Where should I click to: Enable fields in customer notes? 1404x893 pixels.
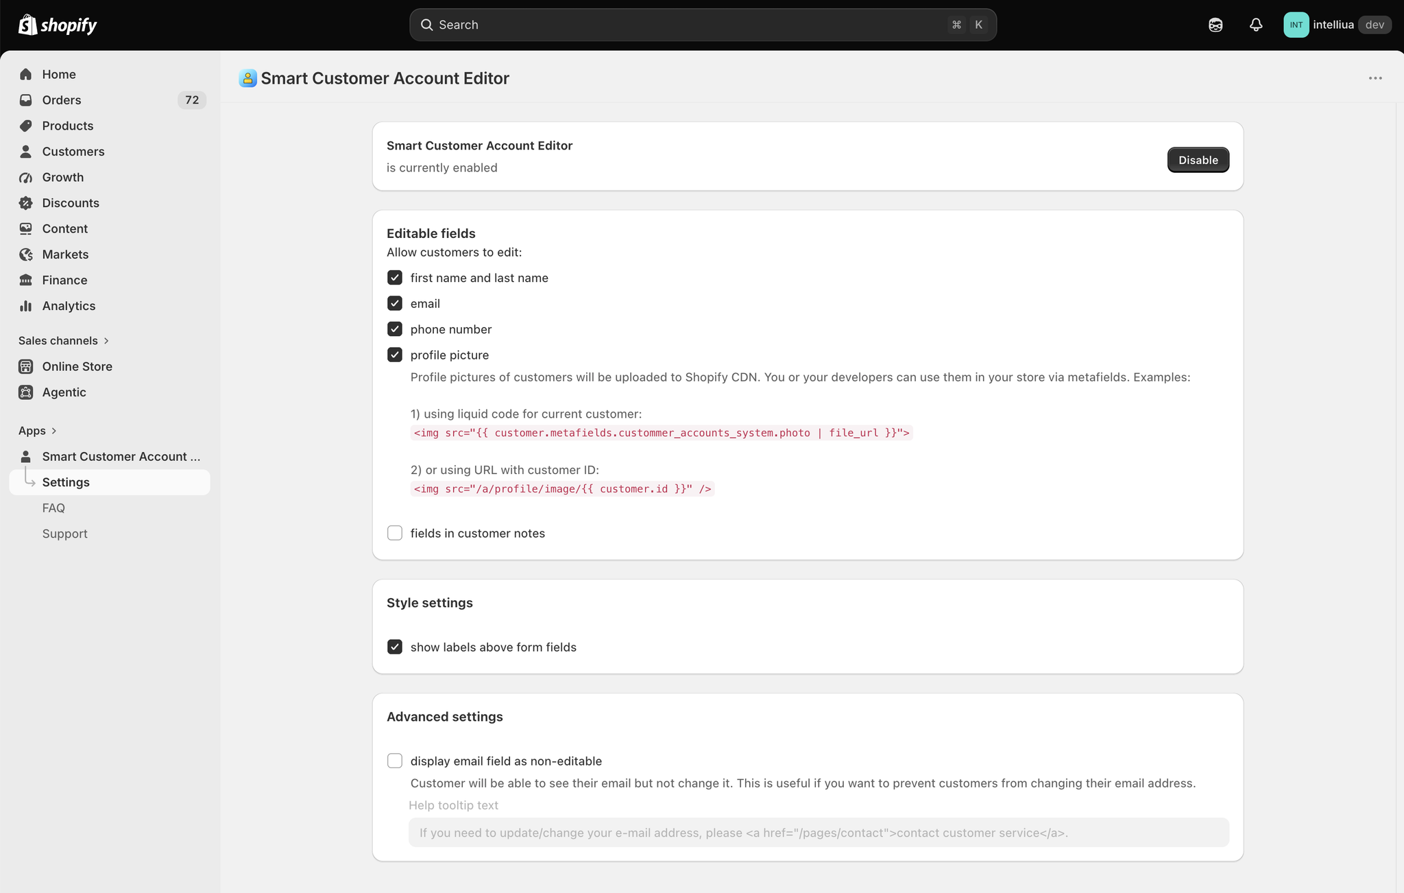(395, 533)
